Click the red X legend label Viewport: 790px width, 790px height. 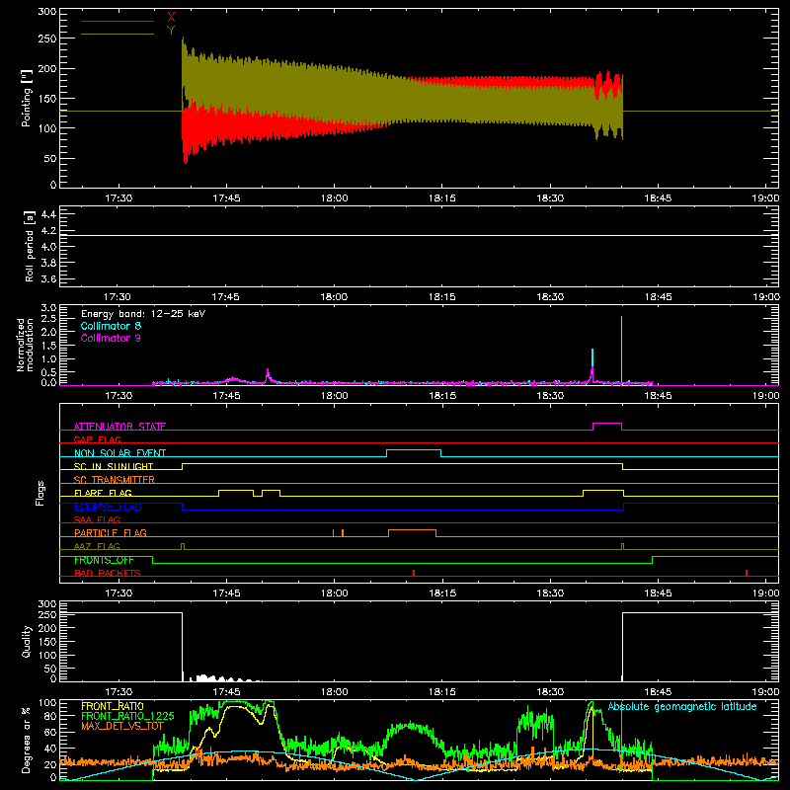pos(171,18)
